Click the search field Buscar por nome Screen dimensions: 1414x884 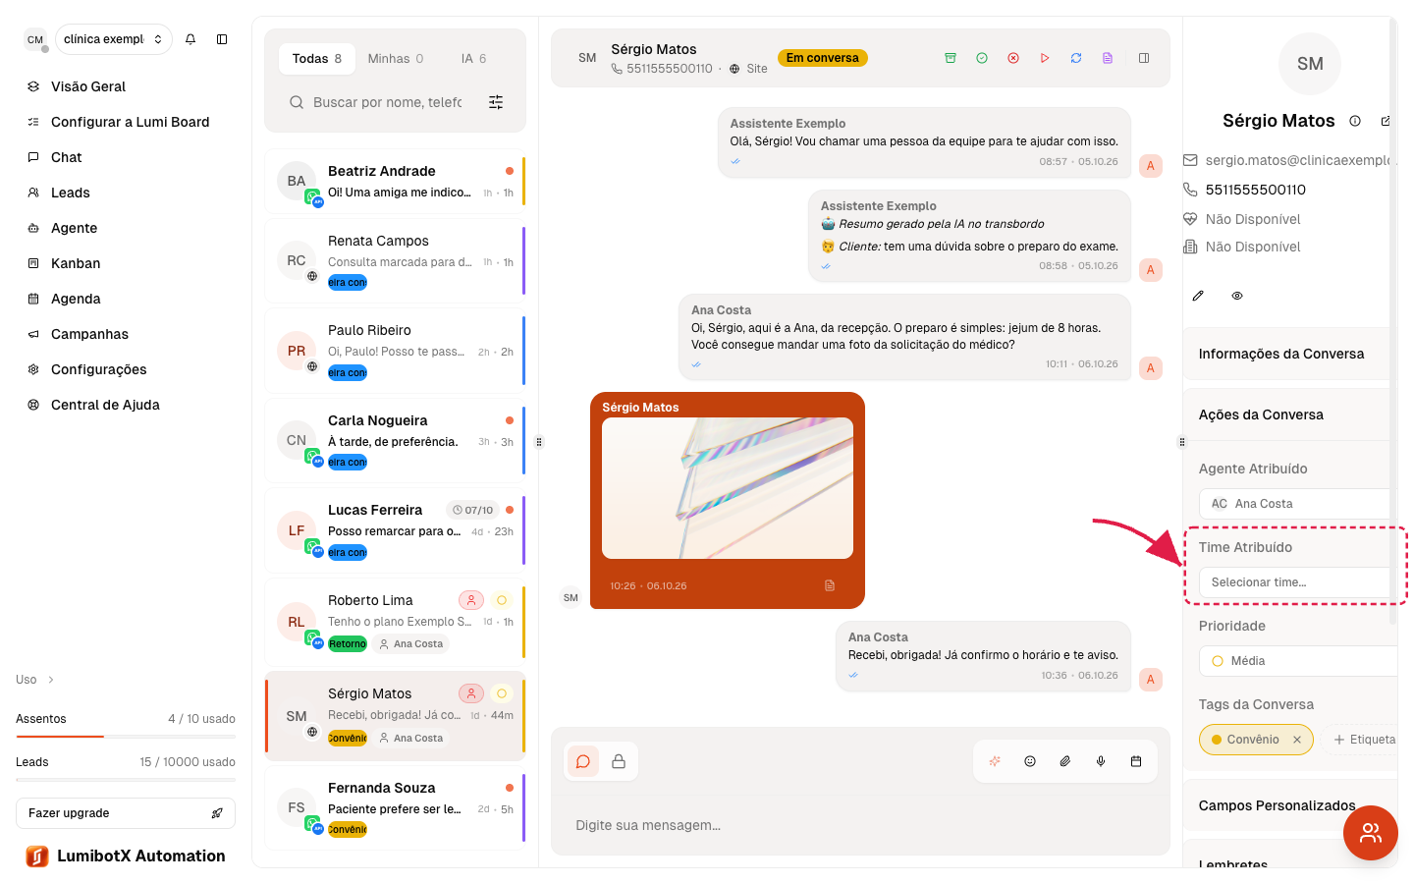tap(387, 102)
